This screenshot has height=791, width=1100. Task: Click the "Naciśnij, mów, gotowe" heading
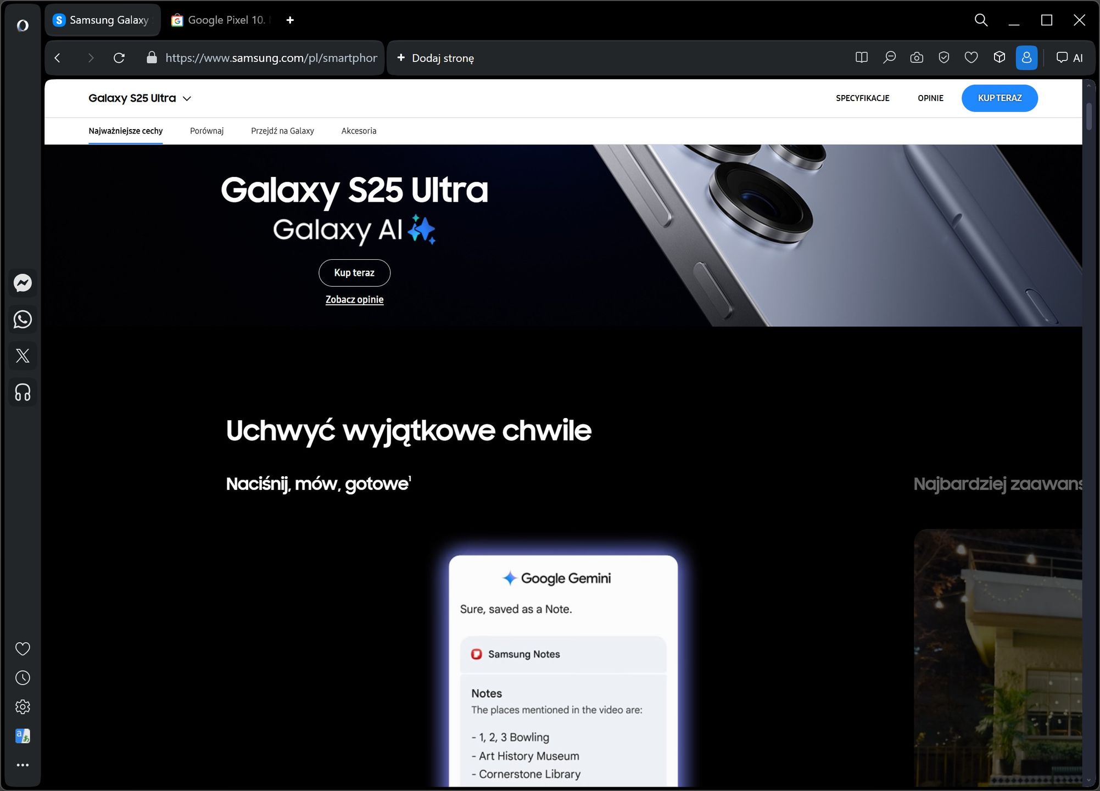coord(319,484)
